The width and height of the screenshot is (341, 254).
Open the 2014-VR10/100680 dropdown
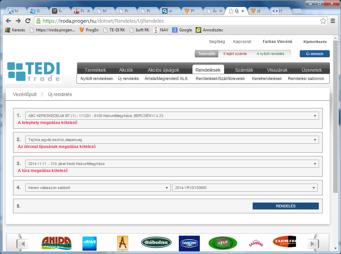tap(245, 188)
